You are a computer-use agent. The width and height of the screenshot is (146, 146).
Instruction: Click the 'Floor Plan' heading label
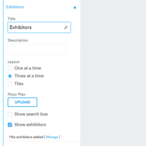(16, 94)
